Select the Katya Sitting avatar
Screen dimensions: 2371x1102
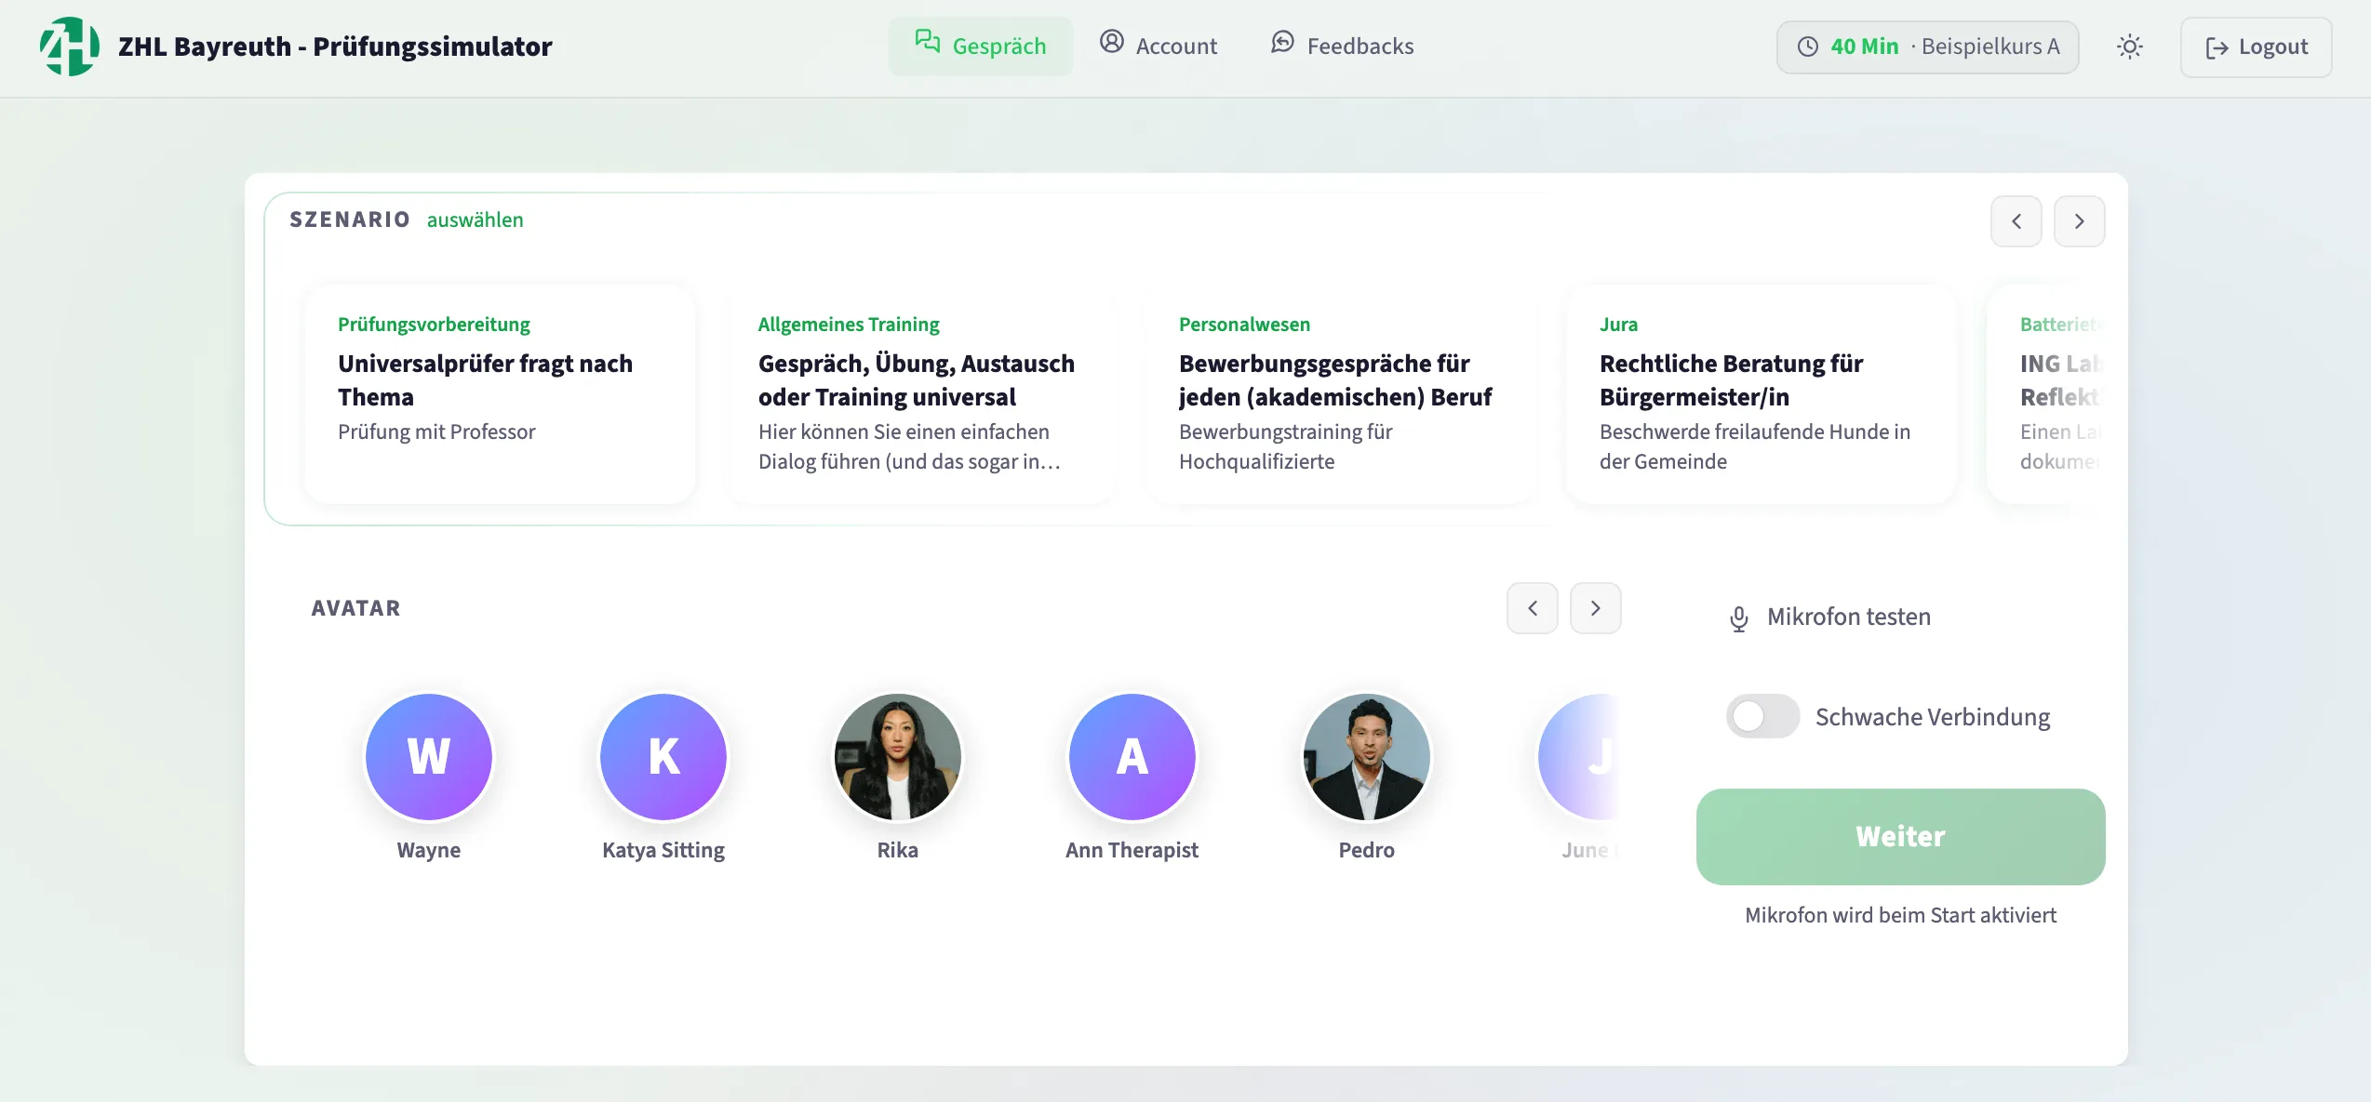tap(663, 757)
